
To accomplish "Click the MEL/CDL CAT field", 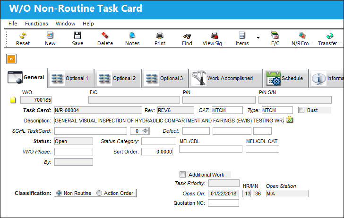I will coord(262,149).
